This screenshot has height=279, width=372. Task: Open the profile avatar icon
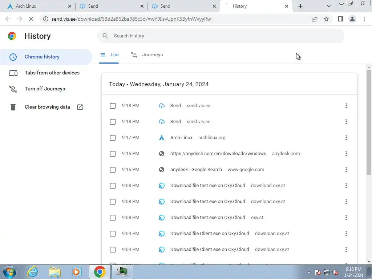pyautogui.click(x=352, y=19)
